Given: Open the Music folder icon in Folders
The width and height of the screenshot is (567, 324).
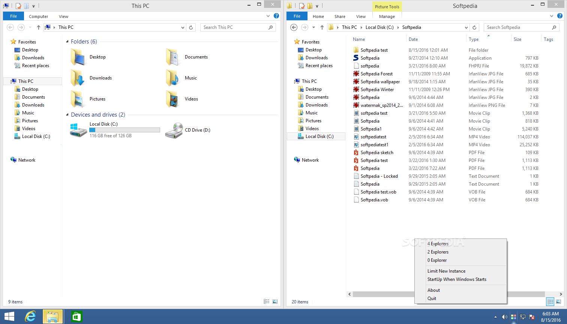Looking at the screenshot, I should (x=172, y=78).
